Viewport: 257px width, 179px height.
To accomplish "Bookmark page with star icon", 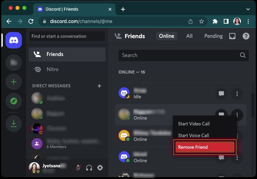I will click(x=201, y=21).
